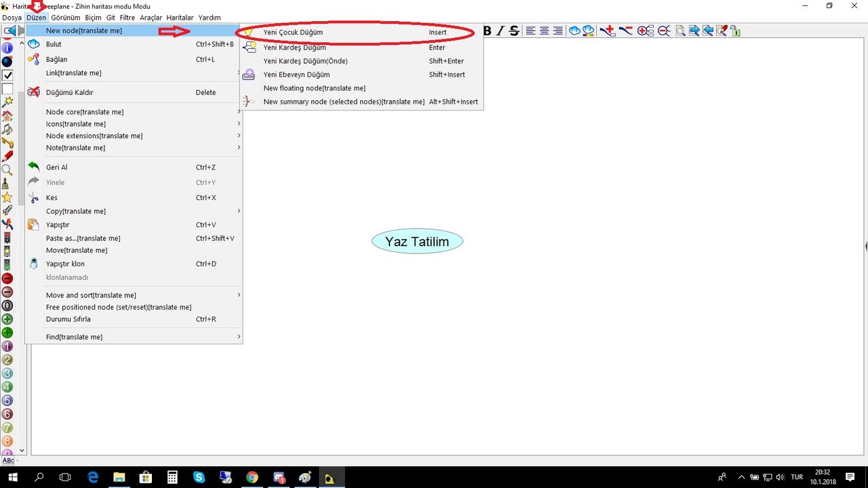Apply strikethrough from the formatting toolbar
868x488 pixels.
[514, 30]
